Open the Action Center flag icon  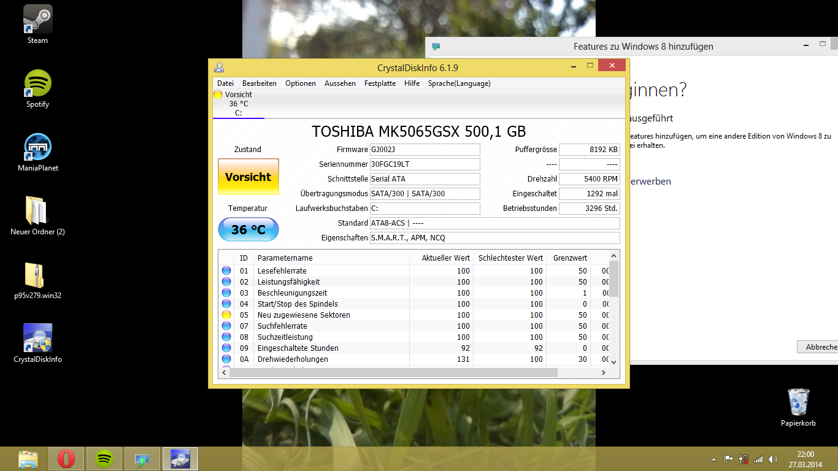pyautogui.click(x=729, y=459)
